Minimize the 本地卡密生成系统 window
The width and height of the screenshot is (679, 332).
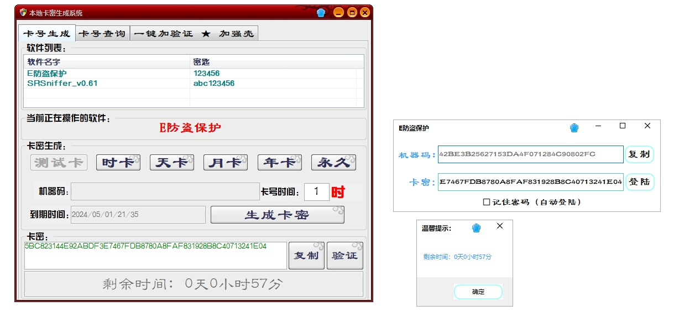tap(338, 12)
